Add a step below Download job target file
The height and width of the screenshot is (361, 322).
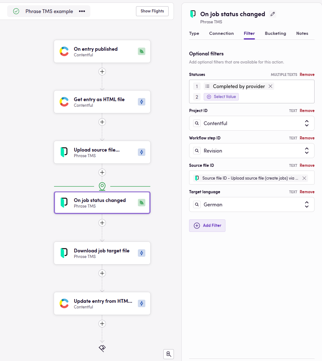click(102, 273)
